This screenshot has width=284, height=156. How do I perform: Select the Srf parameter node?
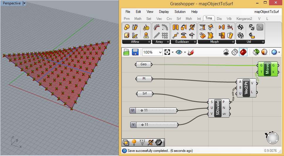tap(145, 94)
